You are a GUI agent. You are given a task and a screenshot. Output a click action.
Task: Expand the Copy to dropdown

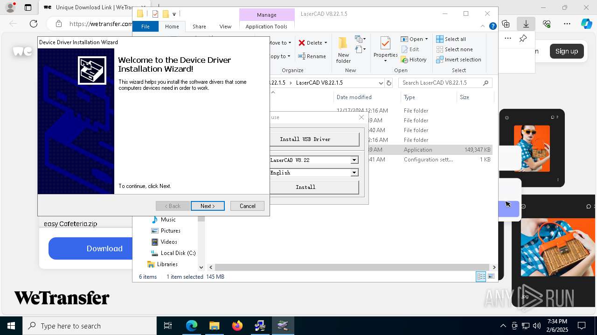click(289, 56)
